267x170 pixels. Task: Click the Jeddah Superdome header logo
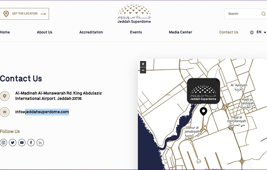point(134,14)
